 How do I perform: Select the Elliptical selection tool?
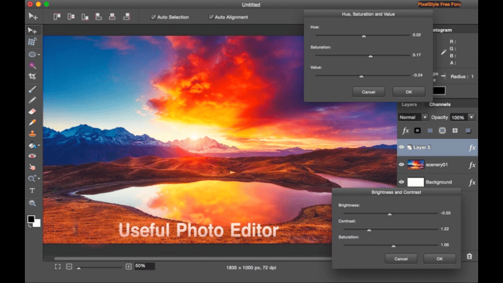tap(32, 54)
